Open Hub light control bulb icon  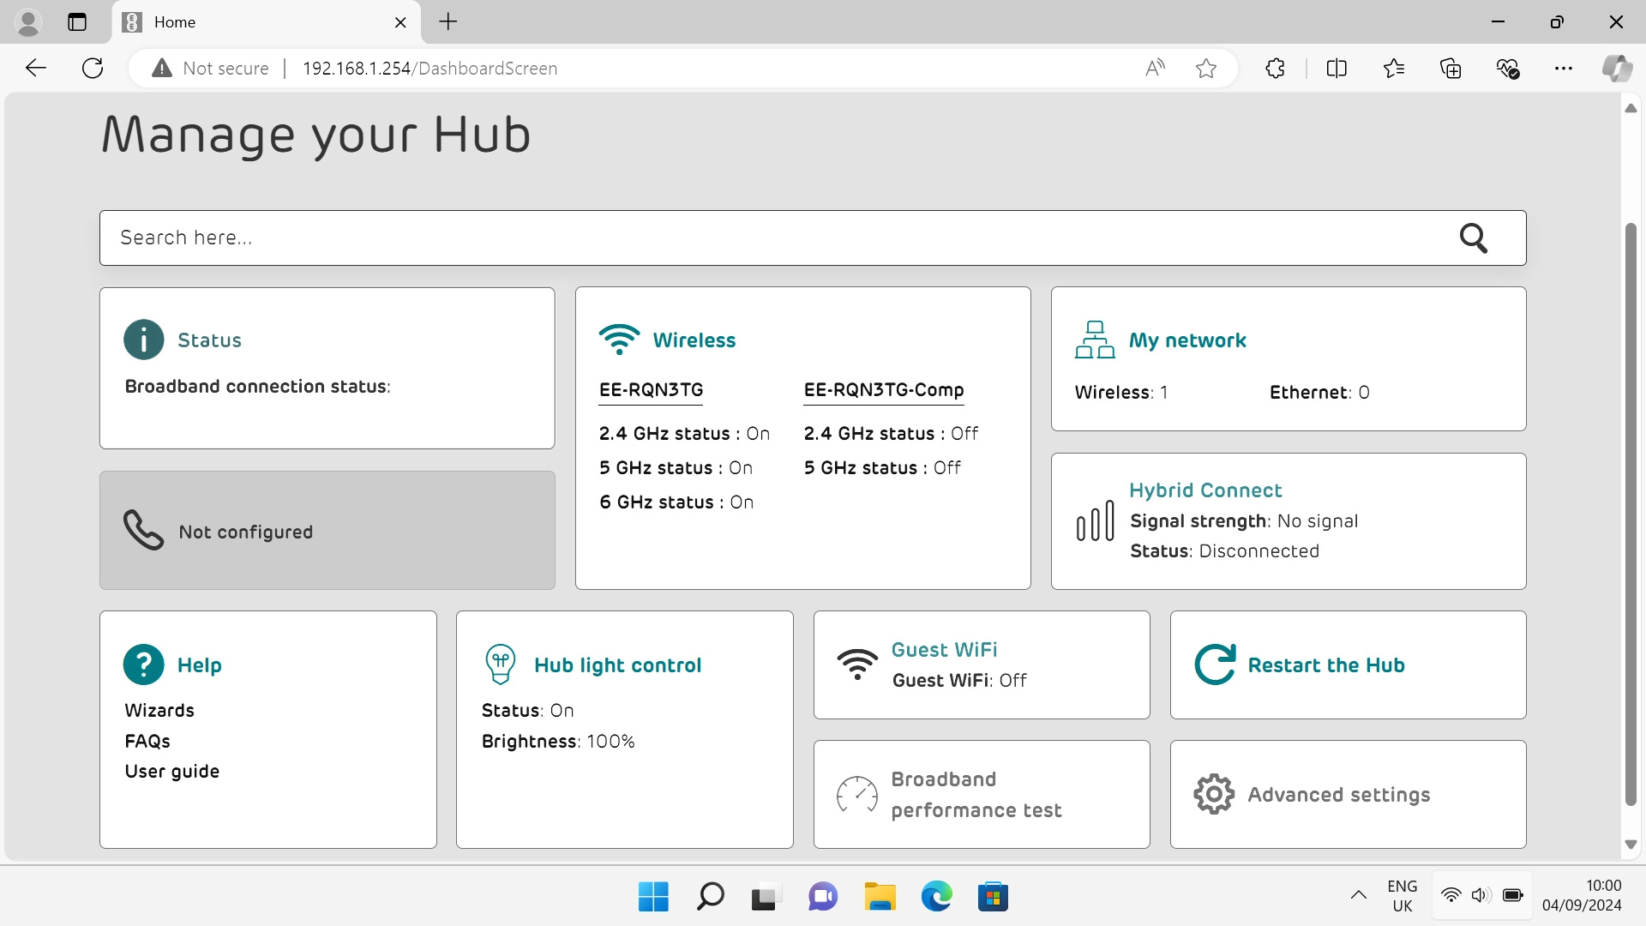(x=501, y=664)
